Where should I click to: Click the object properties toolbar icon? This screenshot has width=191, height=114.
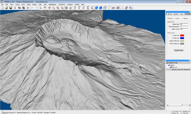(126, 8)
